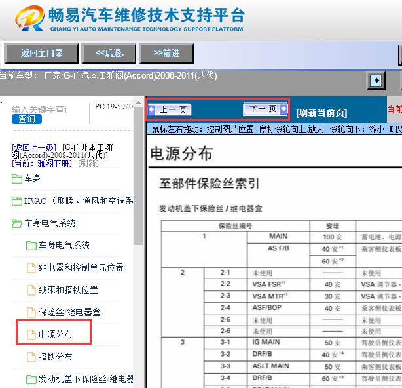Click the platform logo icon

tap(29, 18)
